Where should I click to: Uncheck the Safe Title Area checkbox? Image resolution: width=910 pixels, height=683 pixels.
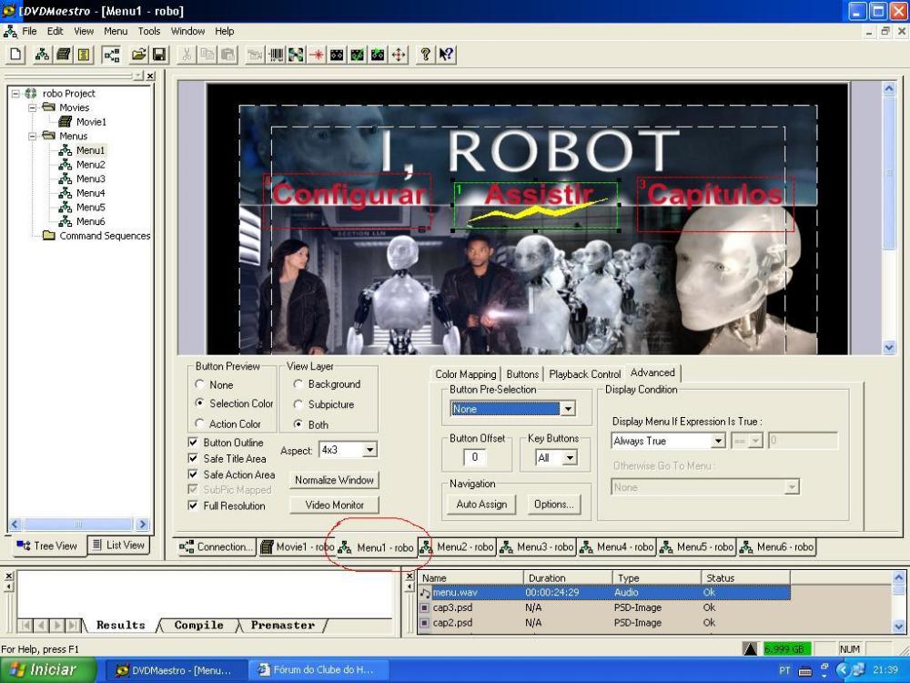click(193, 459)
